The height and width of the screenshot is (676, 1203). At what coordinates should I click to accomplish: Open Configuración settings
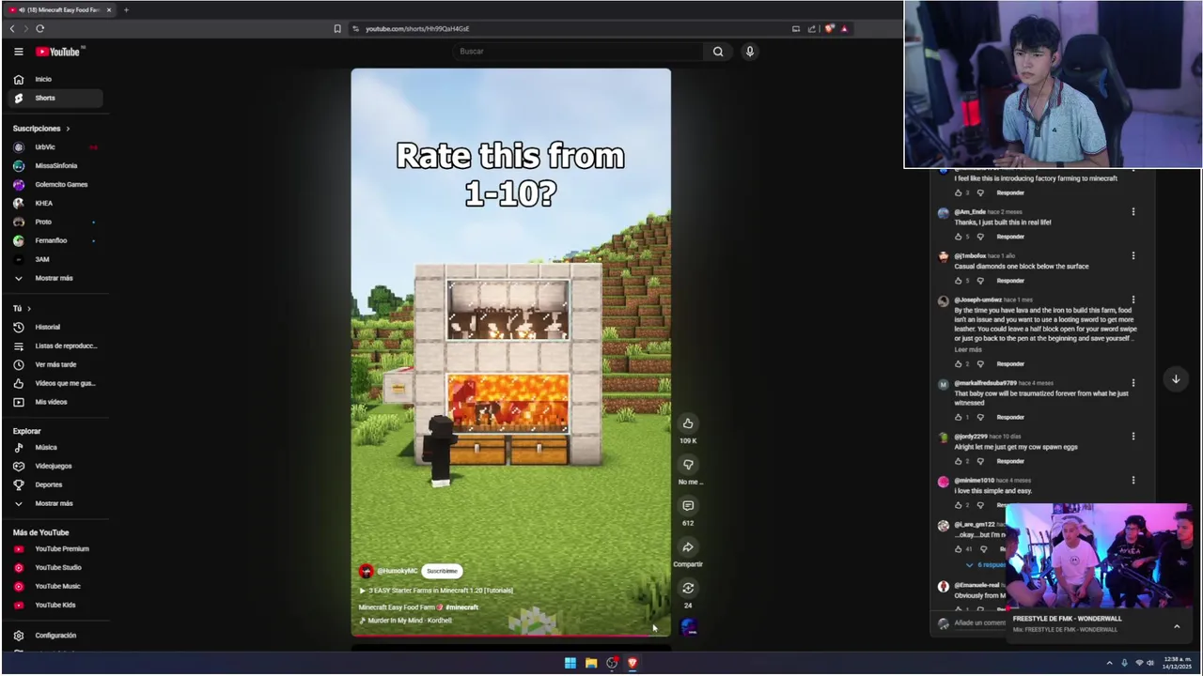[55, 636]
